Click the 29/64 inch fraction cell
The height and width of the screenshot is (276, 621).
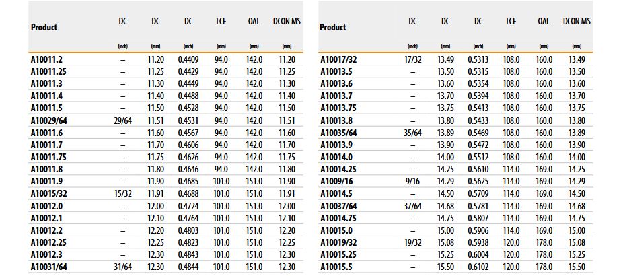pos(122,120)
